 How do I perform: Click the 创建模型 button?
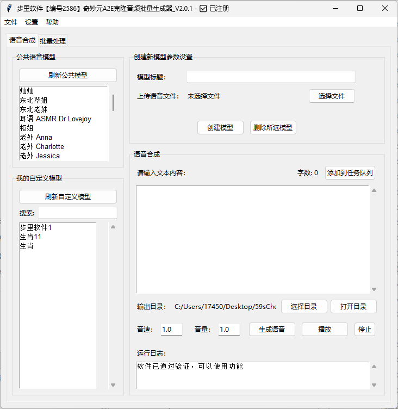click(x=220, y=128)
